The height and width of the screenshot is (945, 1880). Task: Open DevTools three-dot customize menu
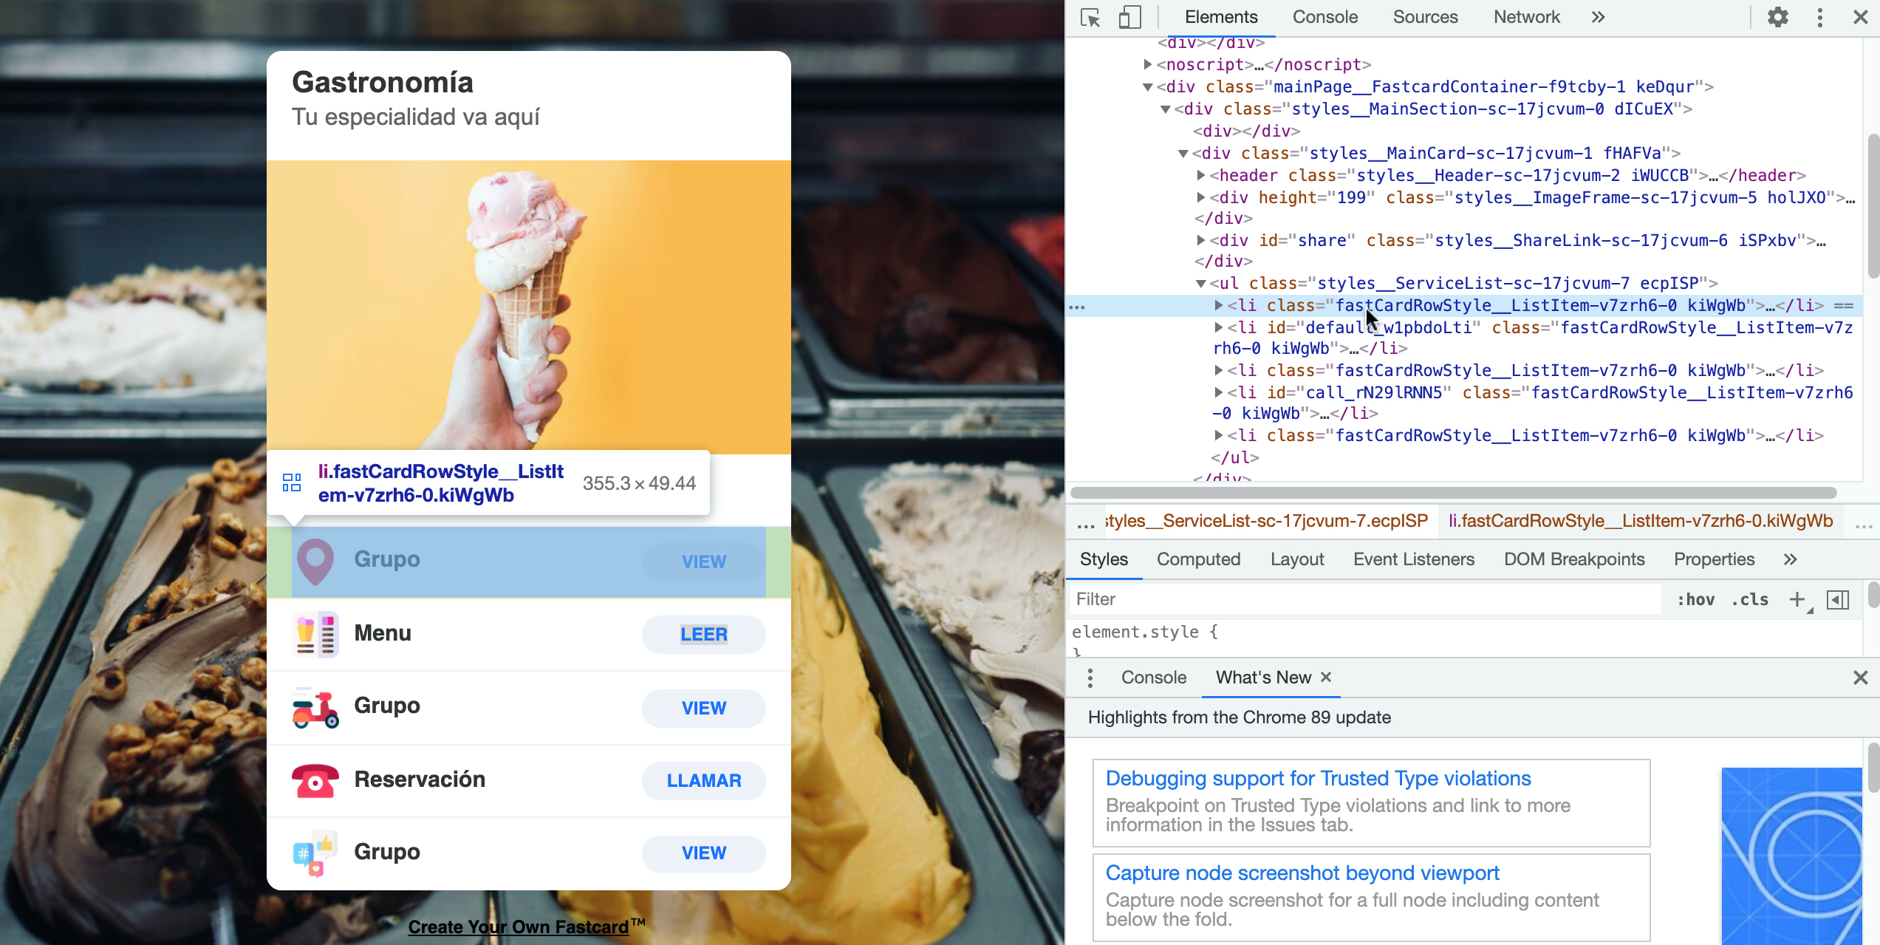[x=1819, y=17]
